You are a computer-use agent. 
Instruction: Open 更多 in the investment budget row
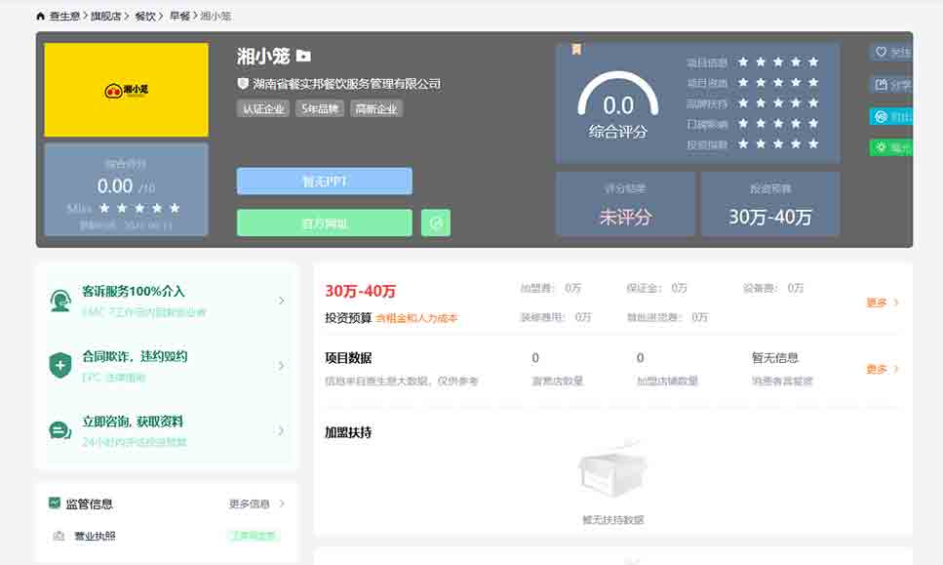882,303
